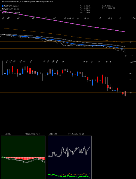Click the white DOW MT legend swatch
The image size is (136, 179).
[x=3, y=9]
